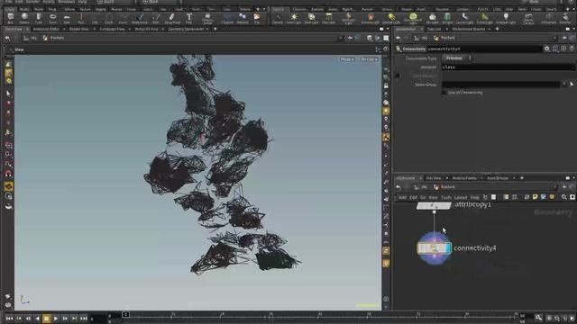The height and width of the screenshot is (324, 577).
Task: Click the current frame marker on timeline
Action: [126, 314]
